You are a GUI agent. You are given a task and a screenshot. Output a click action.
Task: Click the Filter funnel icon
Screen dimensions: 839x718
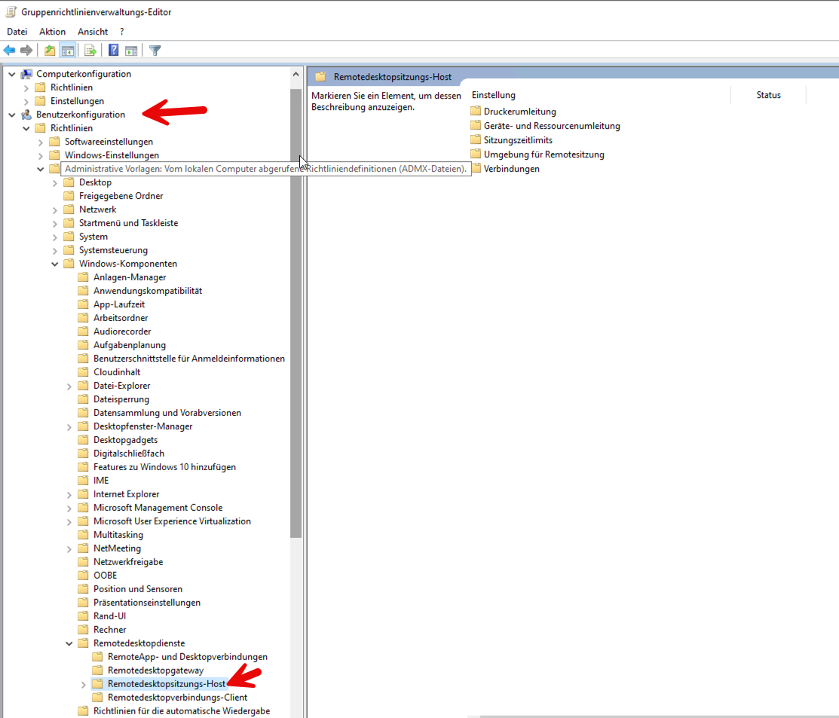tap(155, 50)
